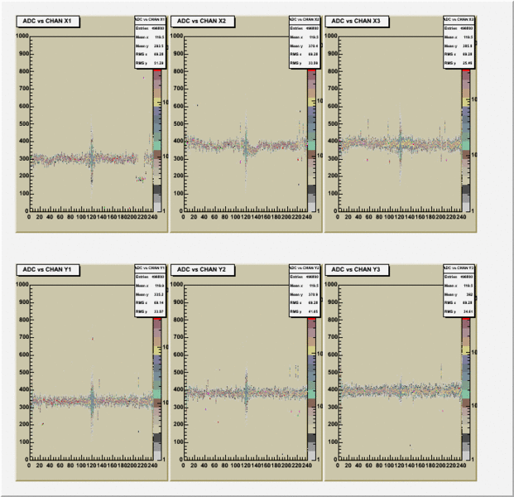Viewport: 514px width, 497px height.
Task: Click the color palette bar of the Y1 plot
Action: pos(157,389)
